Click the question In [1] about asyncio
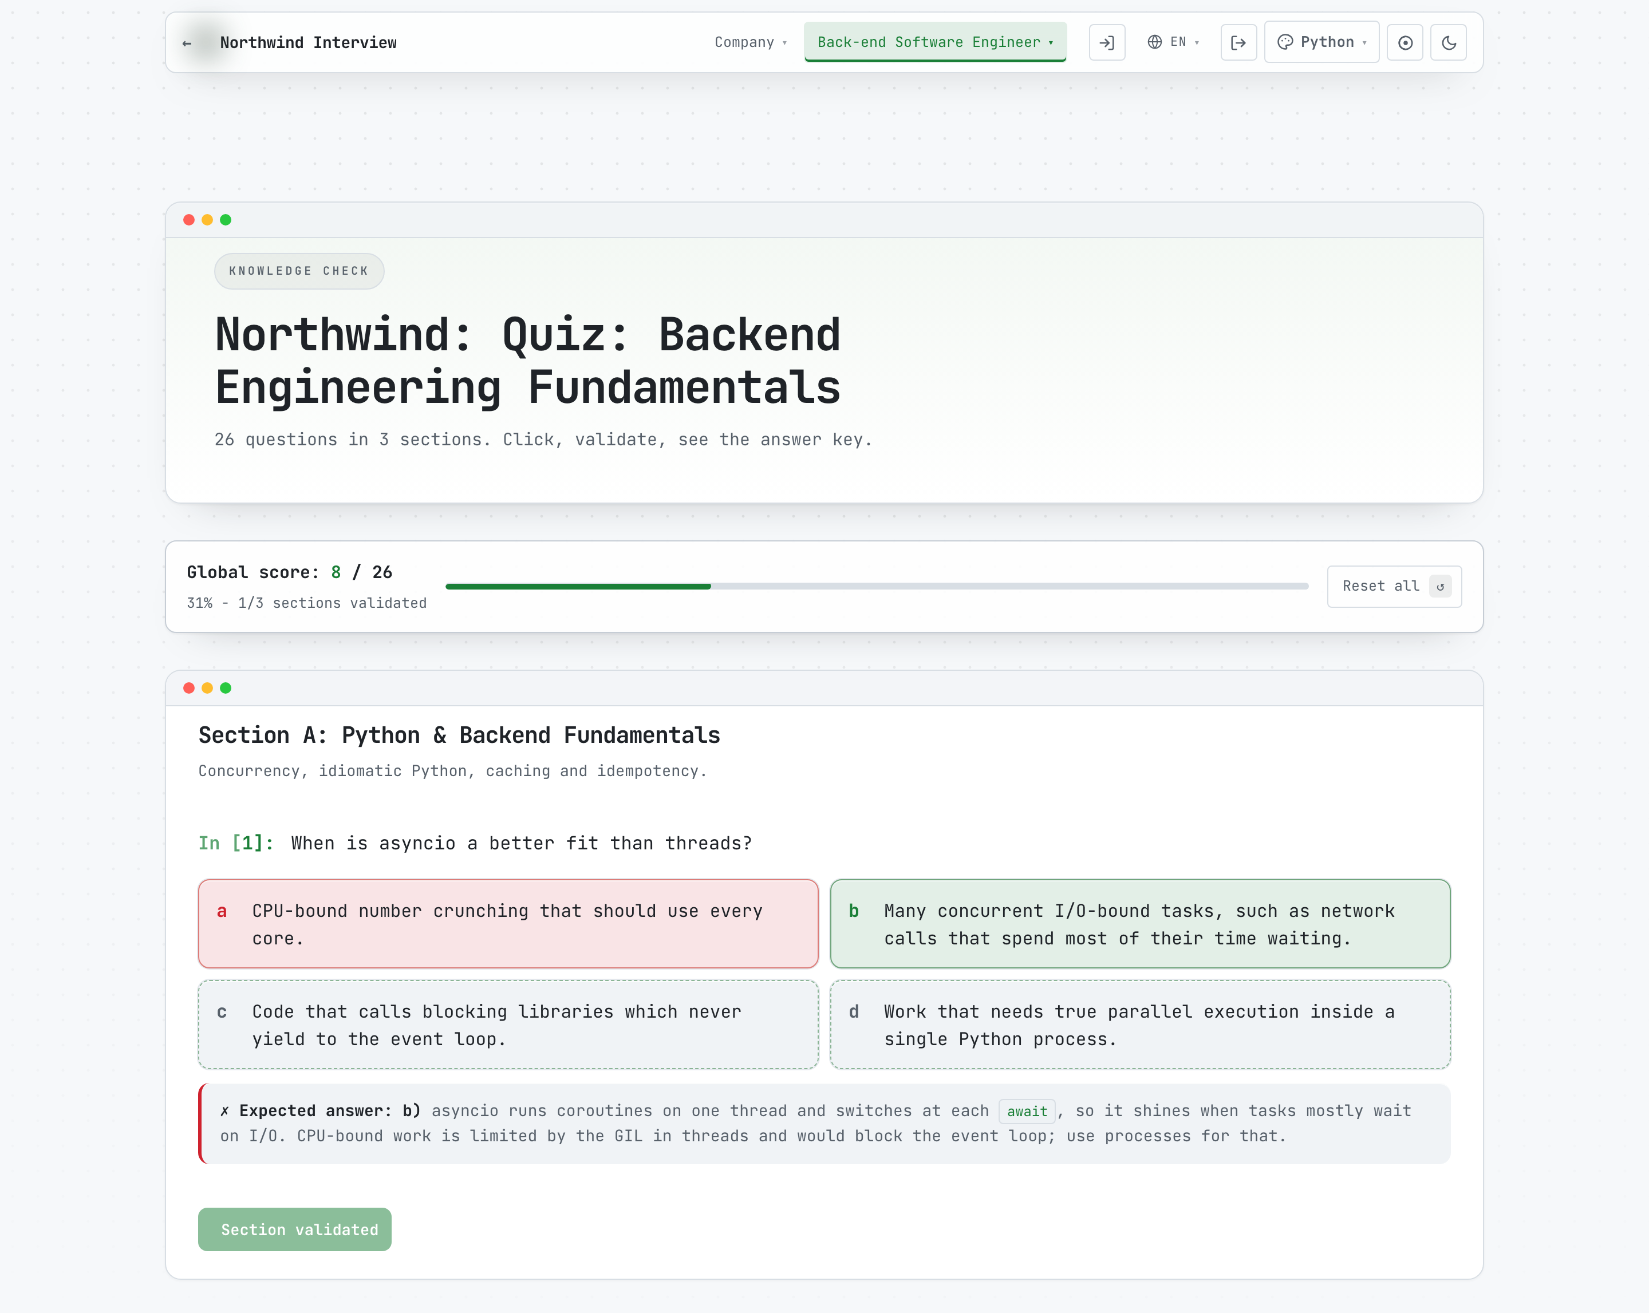The width and height of the screenshot is (1649, 1313). (475, 843)
